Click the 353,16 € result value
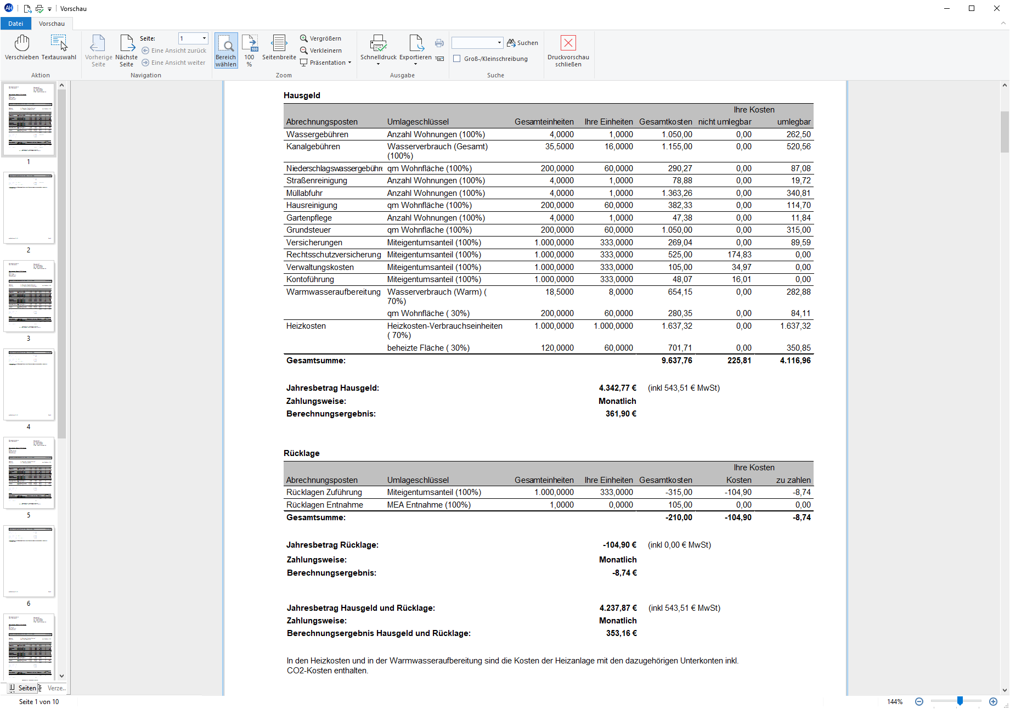Screen dimensions: 1010x709 coord(622,633)
